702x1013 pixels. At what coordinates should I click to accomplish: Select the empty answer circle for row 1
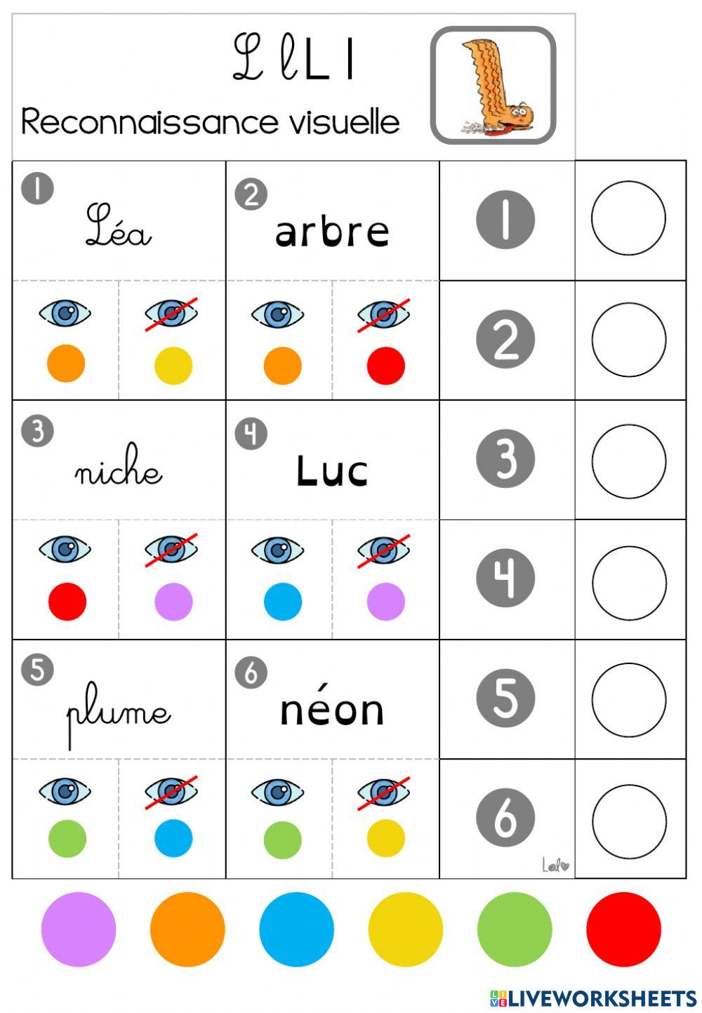pos(628,218)
